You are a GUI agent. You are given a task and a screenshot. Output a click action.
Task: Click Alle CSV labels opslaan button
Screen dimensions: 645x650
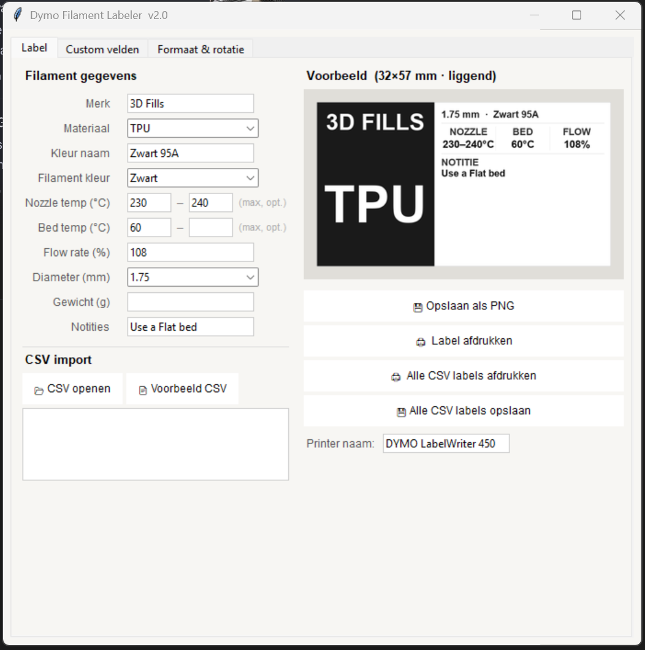point(464,411)
